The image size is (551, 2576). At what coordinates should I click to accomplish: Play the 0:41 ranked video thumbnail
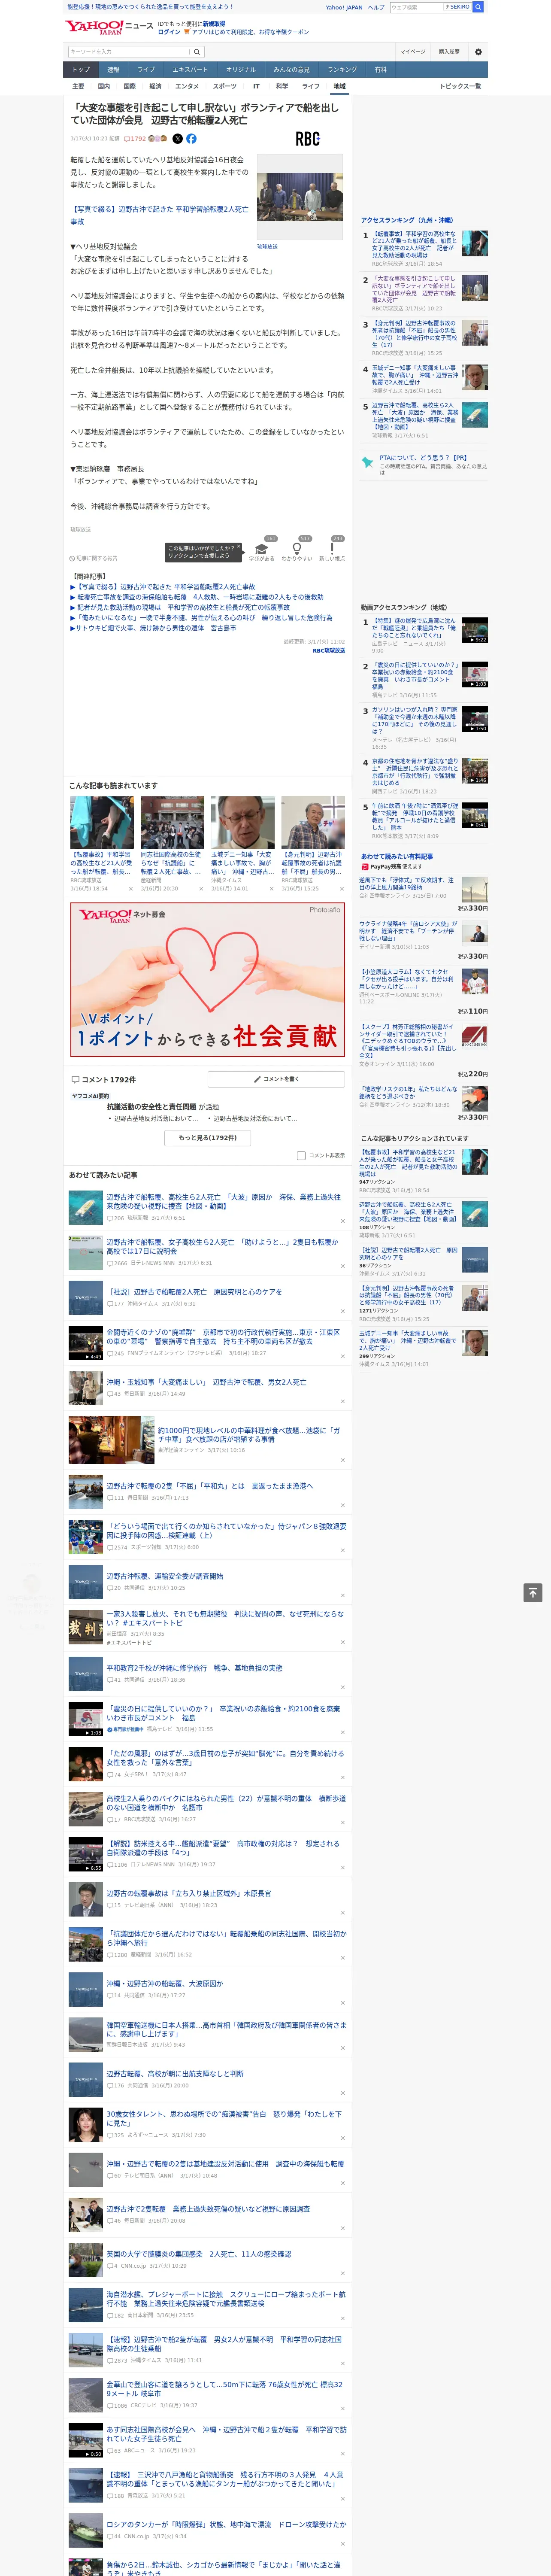tap(475, 815)
